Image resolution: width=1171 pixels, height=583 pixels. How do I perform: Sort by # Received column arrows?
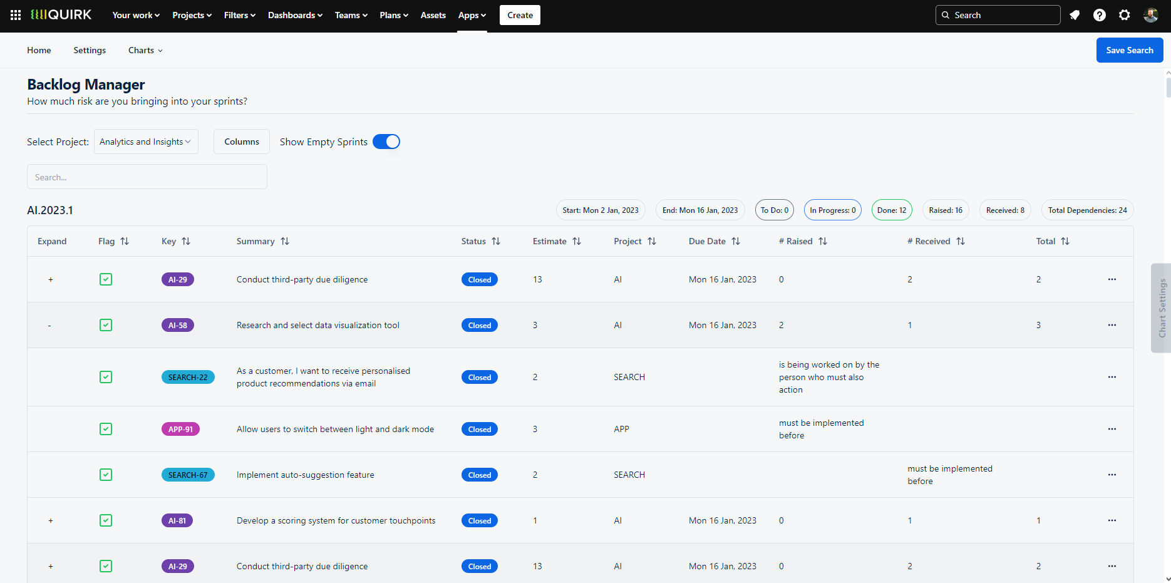[x=961, y=241]
